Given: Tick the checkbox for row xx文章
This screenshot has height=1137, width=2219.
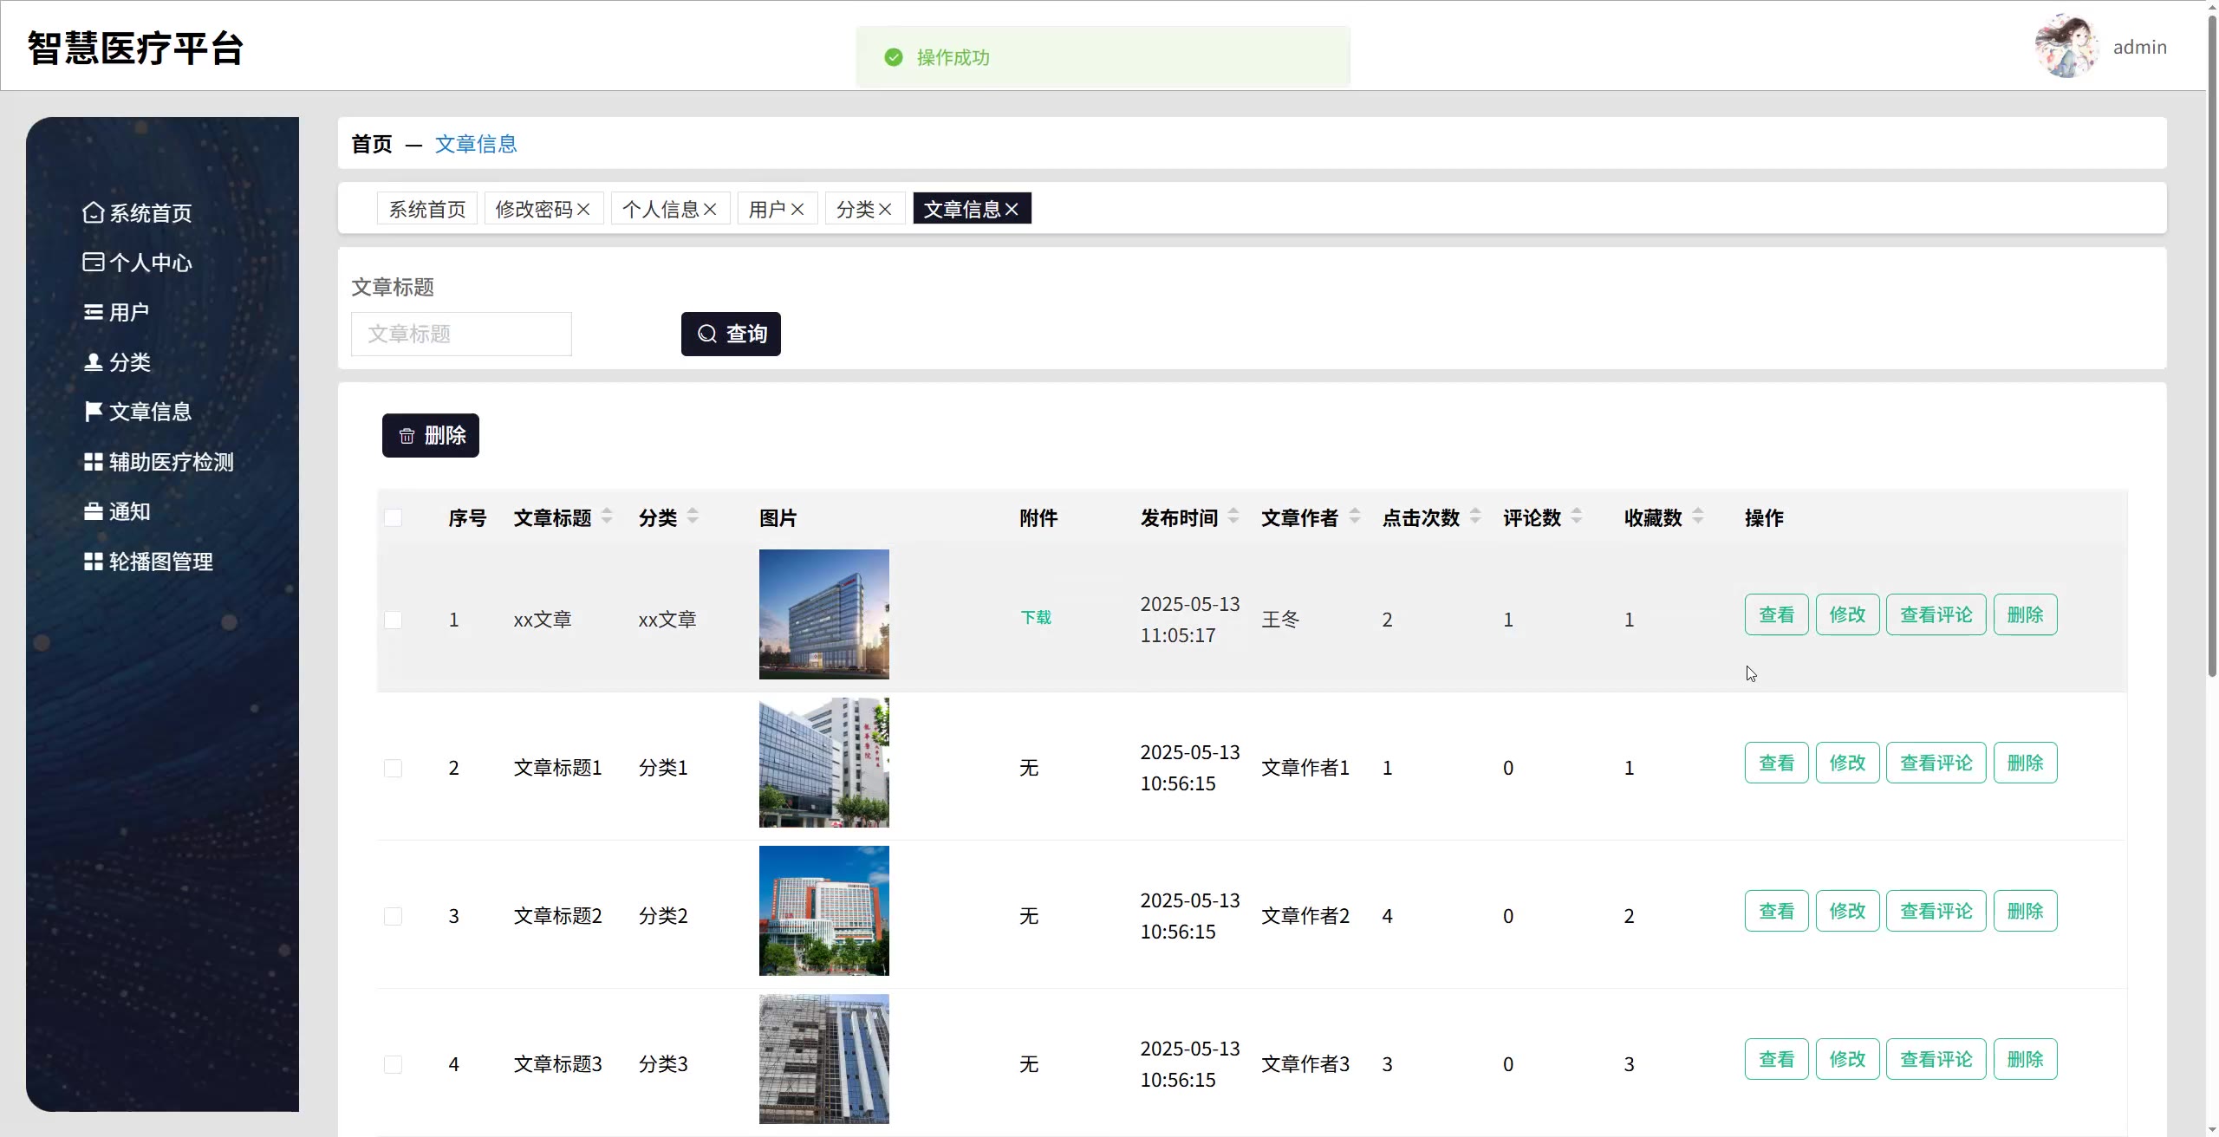Looking at the screenshot, I should [x=393, y=620].
